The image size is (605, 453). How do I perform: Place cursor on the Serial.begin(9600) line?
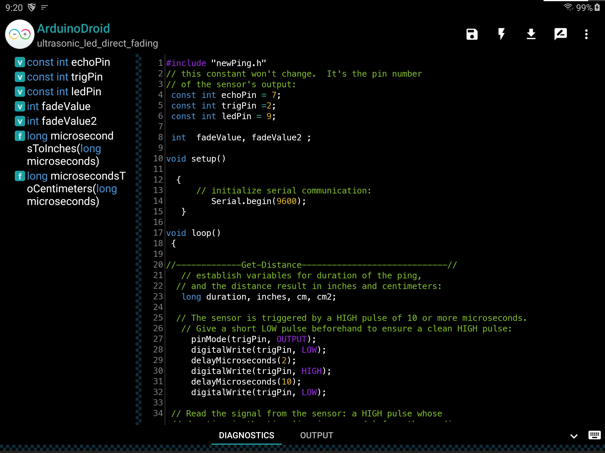coord(258,201)
